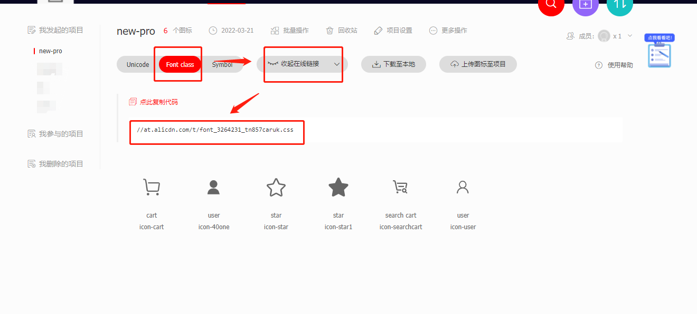Screen dimensions: 697x314
Task: Click the 我参与的项目 sidebar icon
Action: (x=31, y=134)
